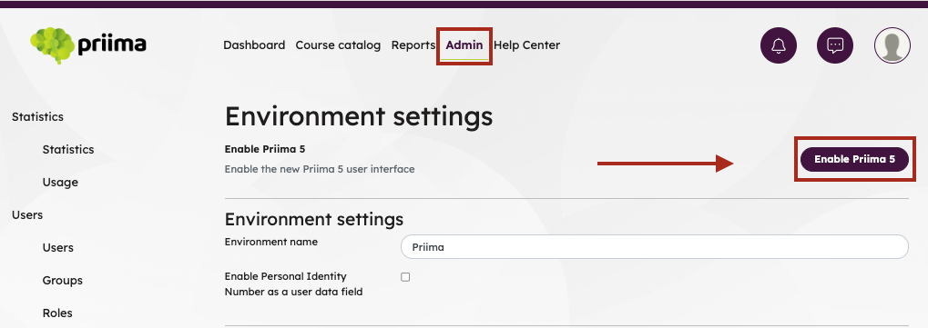Open the indented Users sidebar sub-item
This screenshot has width=928, height=328.
point(58,248)
